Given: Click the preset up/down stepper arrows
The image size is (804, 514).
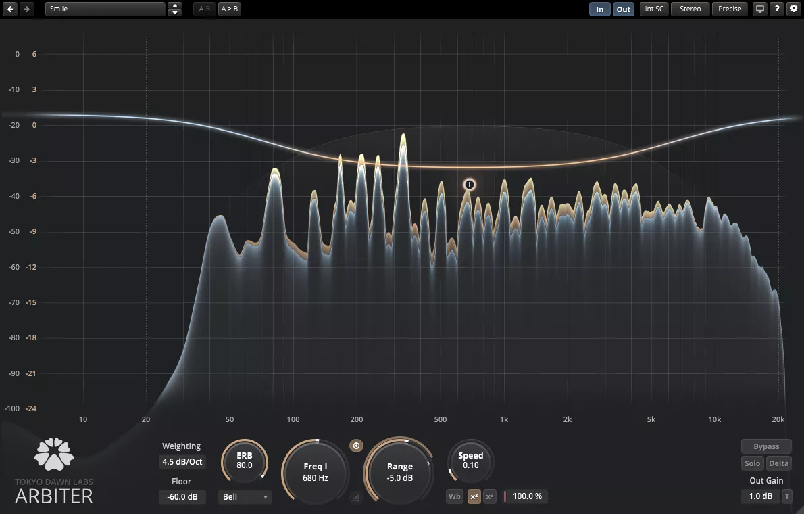Looking at the screenshot, I should pyautogui.click(x=175, y=9).
